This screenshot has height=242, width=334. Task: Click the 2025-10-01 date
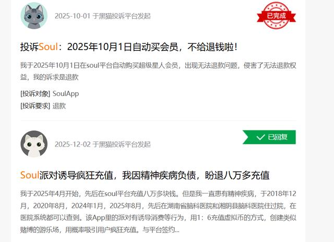point(73,16)
